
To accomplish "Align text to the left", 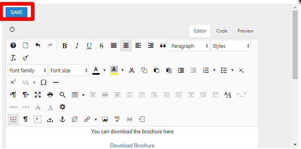I will click(x=138, y=46).
